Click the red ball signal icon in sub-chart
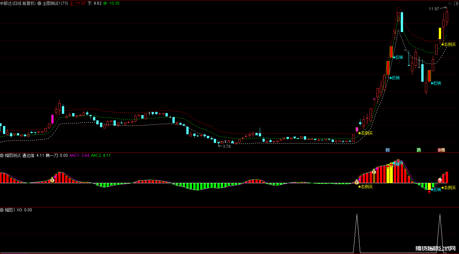Viewport: 459px width, 254px height. 440,180
